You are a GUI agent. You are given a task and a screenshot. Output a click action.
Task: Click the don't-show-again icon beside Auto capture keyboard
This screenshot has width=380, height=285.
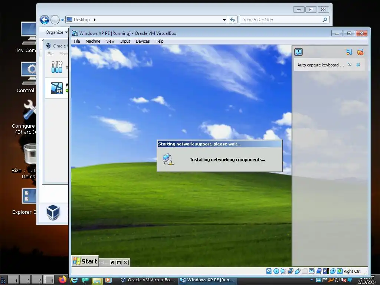[x=350, y=65]
